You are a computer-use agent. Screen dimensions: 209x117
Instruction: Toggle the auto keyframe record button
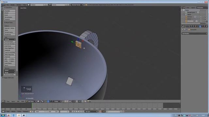pos(100,111)
